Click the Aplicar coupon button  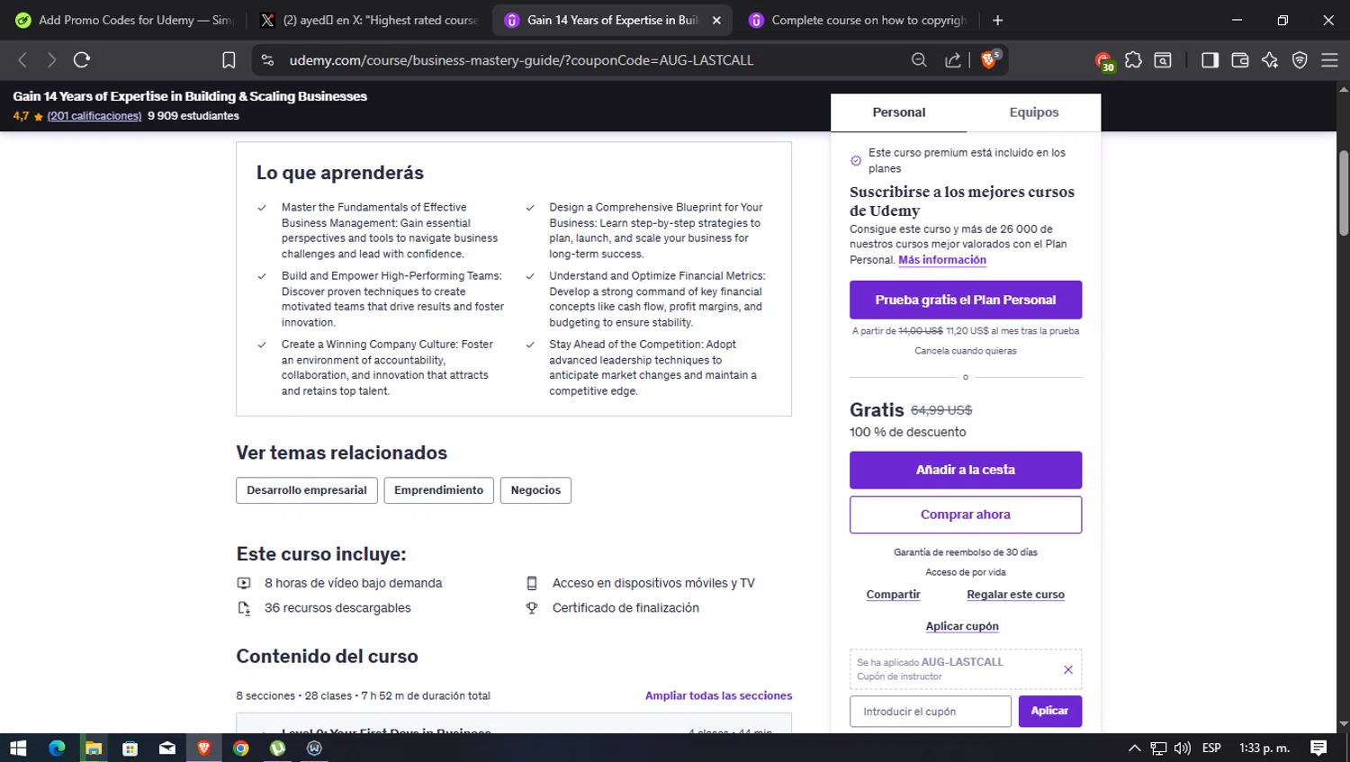click(x=1049, y=711)
